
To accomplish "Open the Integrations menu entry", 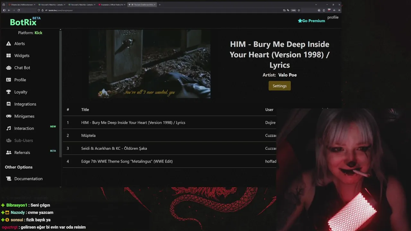I will pos(25,104).
